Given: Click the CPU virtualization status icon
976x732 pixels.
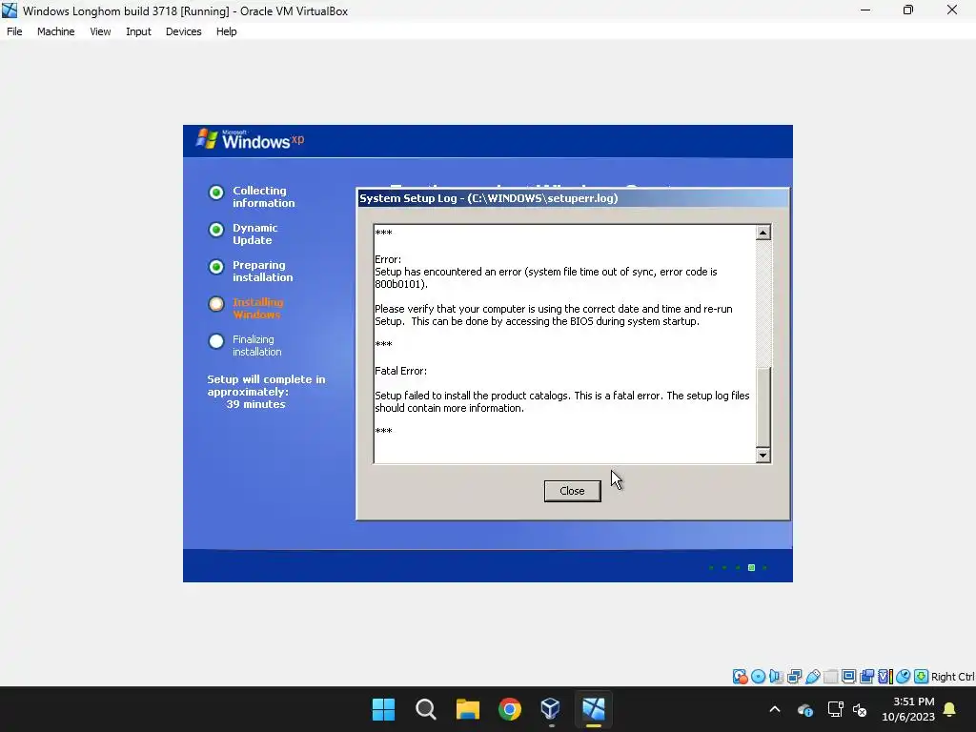Looking at the screenshot, I should point(884,677).
